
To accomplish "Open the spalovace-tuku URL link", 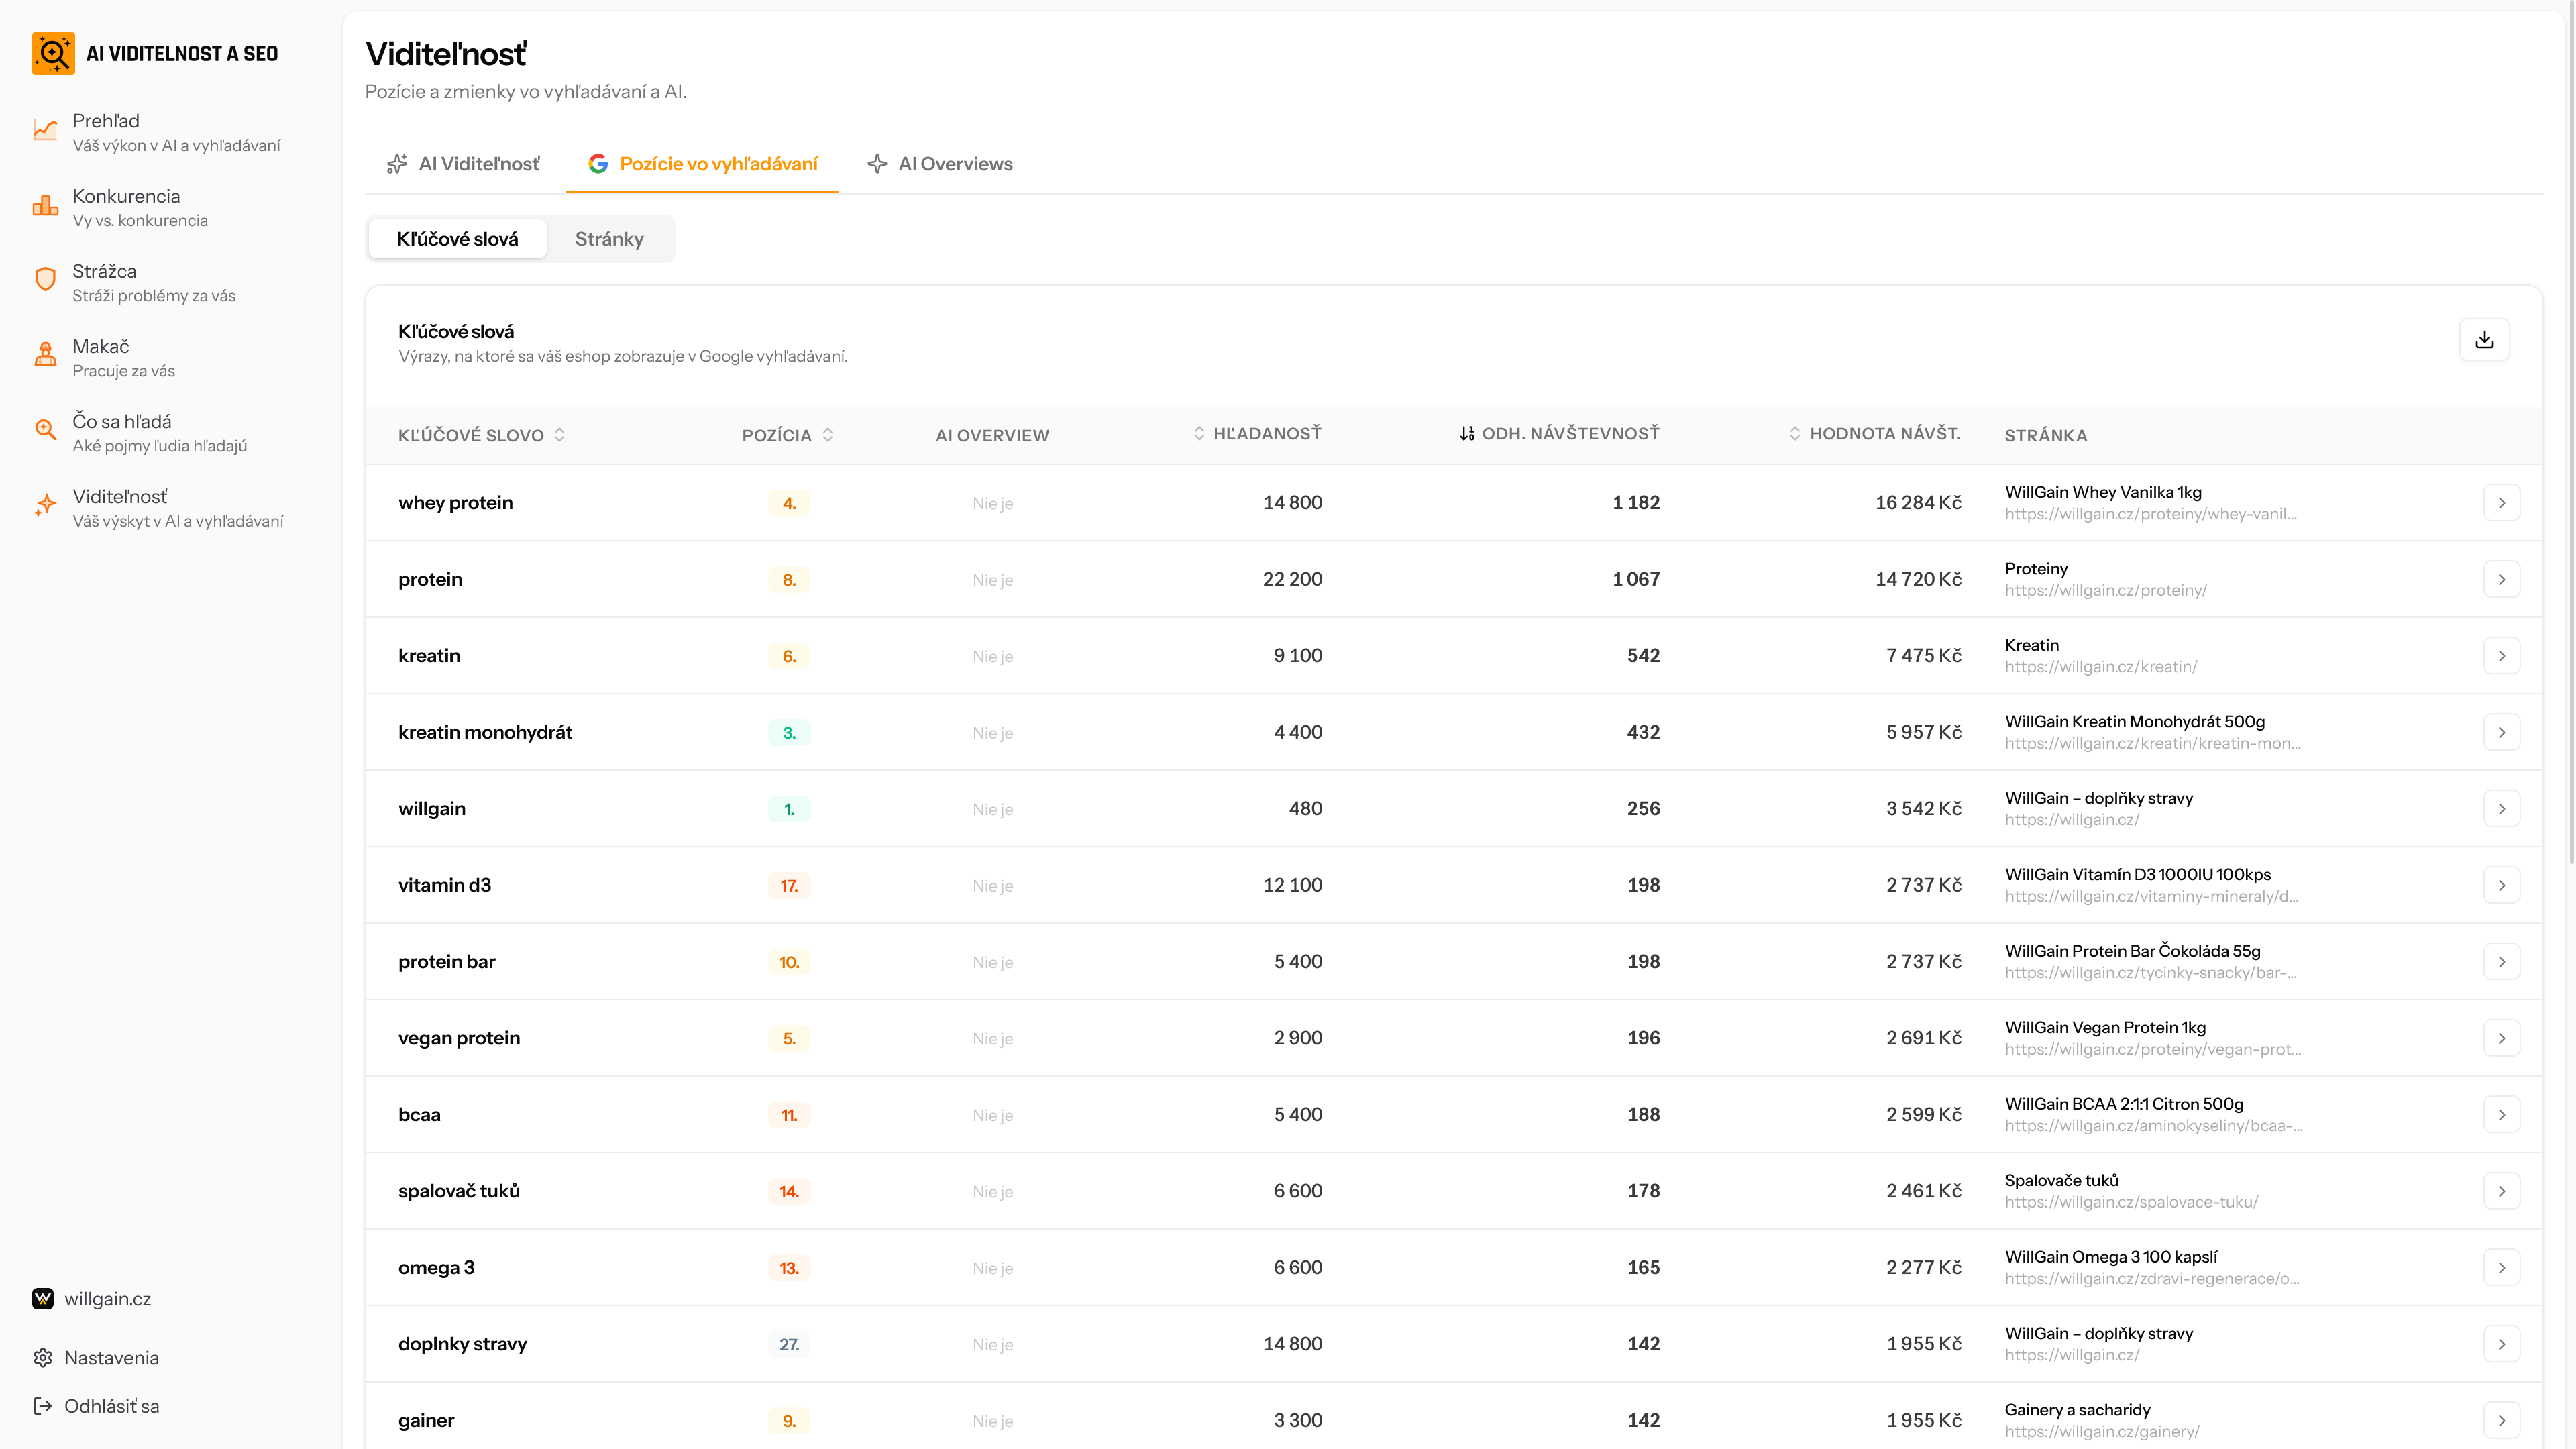I will coord(2131,1202).
